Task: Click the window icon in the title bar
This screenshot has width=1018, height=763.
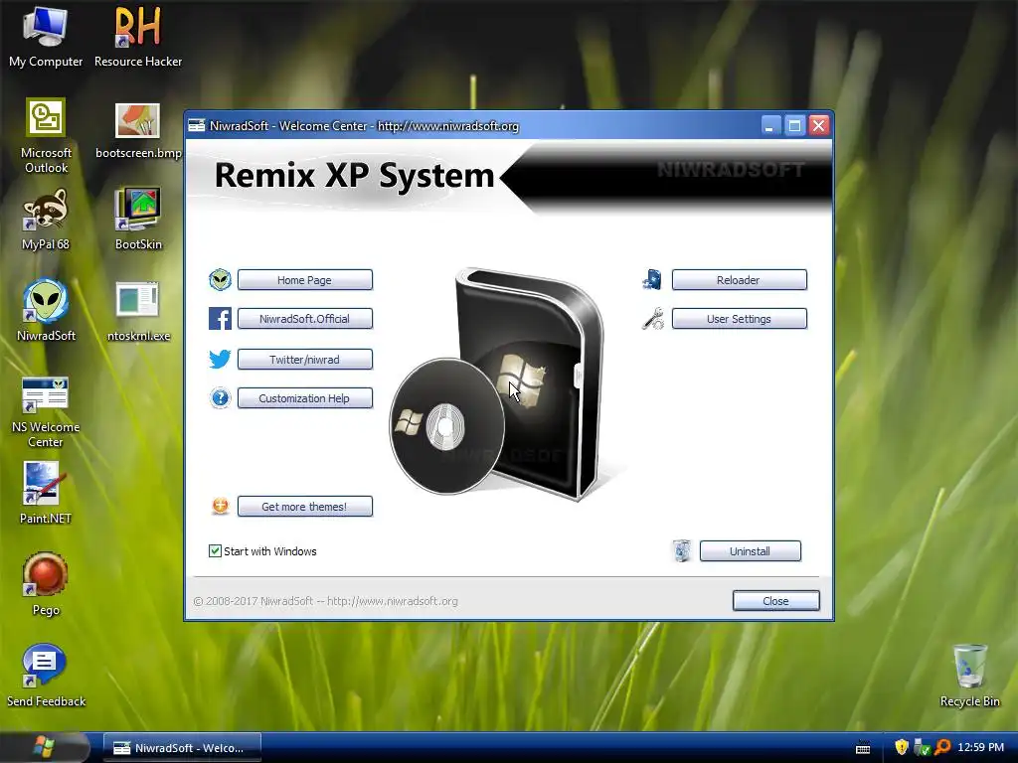Action: (196, 126)
